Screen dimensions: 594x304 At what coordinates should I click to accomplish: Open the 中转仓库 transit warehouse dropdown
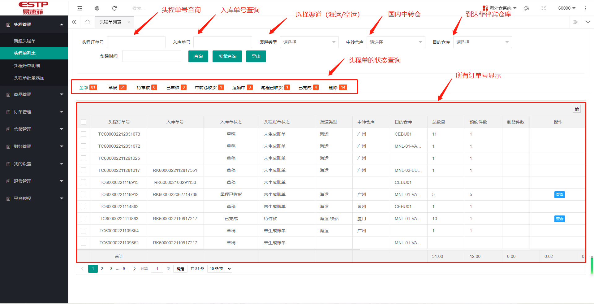point(395,42)
